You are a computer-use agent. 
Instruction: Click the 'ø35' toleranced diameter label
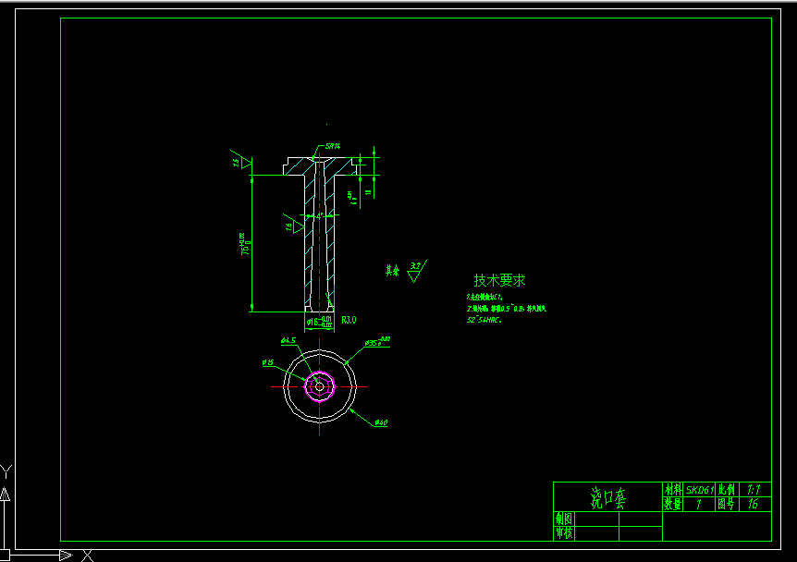[377, 341]
